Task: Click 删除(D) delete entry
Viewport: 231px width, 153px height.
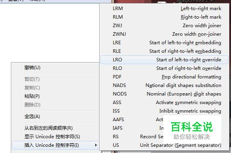Action: coord(56,104)
